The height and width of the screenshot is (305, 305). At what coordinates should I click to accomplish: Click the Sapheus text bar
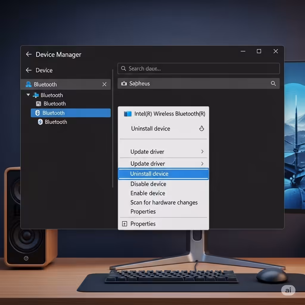[x=199, y=83]
